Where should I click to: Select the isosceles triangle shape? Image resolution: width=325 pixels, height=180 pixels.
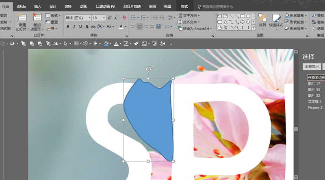pos(225,22)
